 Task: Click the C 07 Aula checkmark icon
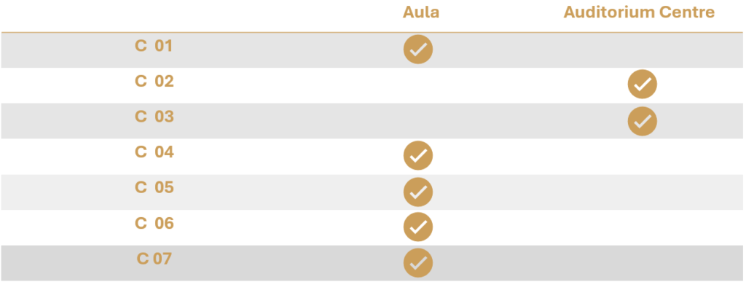tap(417, 262)
